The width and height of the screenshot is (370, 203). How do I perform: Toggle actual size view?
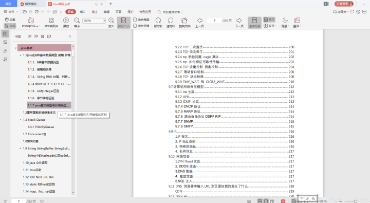click(124, 23)
